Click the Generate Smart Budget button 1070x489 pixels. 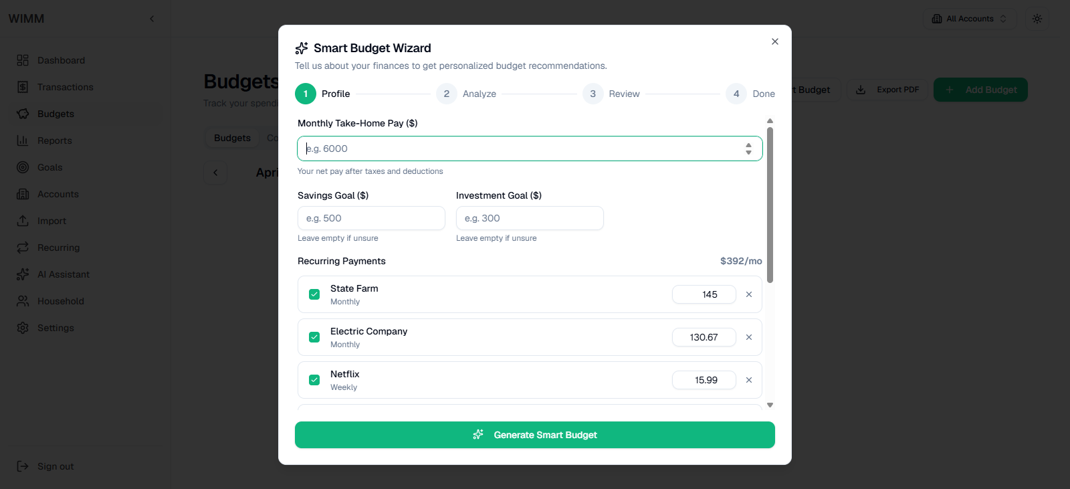(535, 435)
